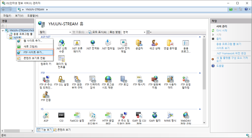The width and height of the screenshot is (252, 138).
Task: Open the 보기(V) menu
Action: click(19, 16)
